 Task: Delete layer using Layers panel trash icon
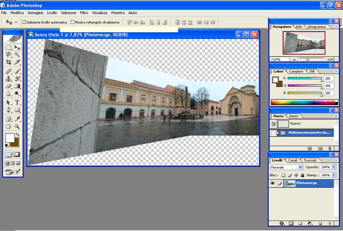pyautogui.click(x=330, y=222)
